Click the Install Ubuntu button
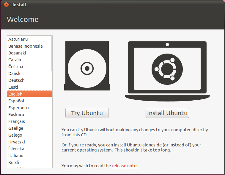Viewport: 225px width, 175px height. 167,113
